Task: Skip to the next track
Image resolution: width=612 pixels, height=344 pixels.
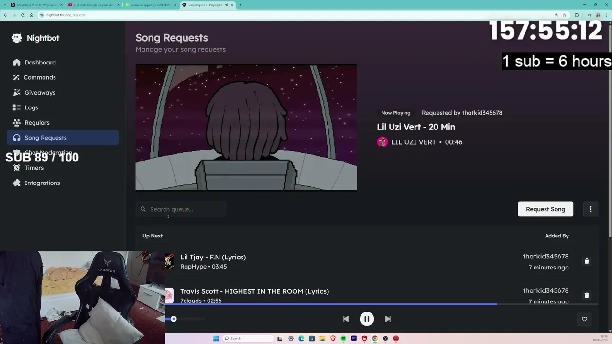Action: pos(388,319)
